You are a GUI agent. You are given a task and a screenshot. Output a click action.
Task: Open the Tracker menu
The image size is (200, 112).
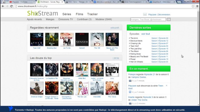click(92, 14)
